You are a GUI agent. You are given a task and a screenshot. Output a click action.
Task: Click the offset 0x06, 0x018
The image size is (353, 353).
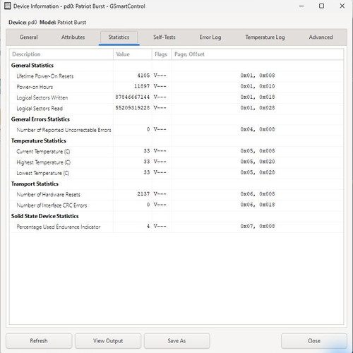258,205
